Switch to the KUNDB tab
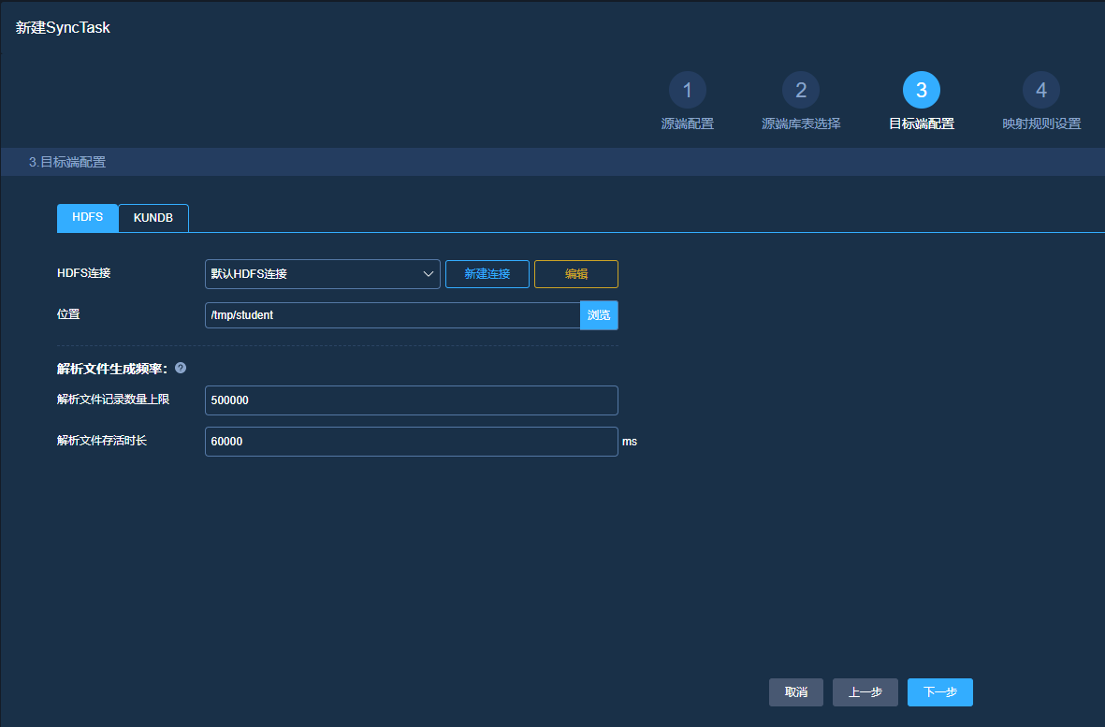 click(x=153, y=217)
